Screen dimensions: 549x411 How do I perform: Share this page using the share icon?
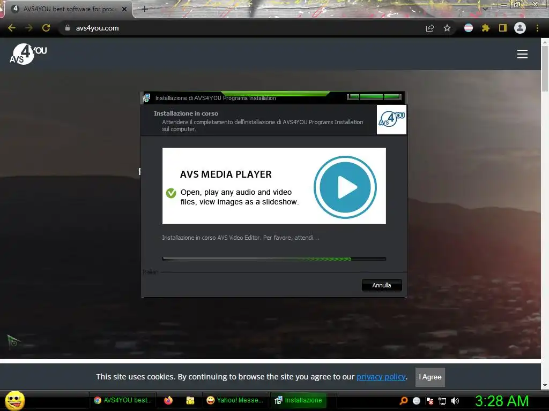point(429,28)
